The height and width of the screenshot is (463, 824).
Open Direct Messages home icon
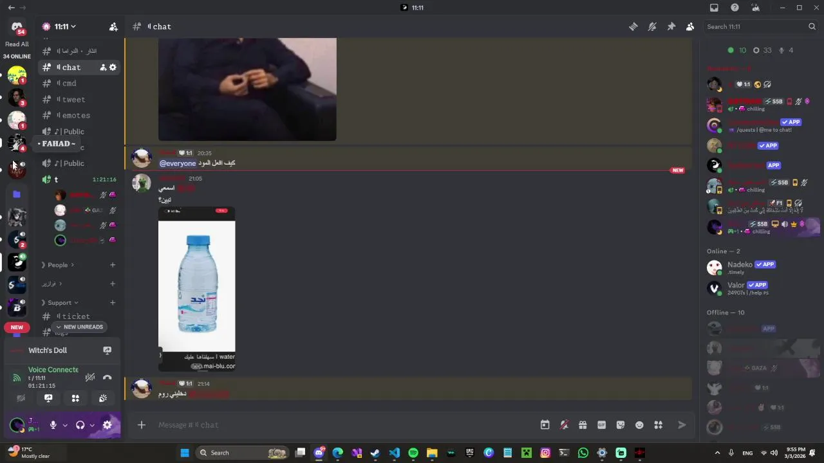tap(17, 27)
